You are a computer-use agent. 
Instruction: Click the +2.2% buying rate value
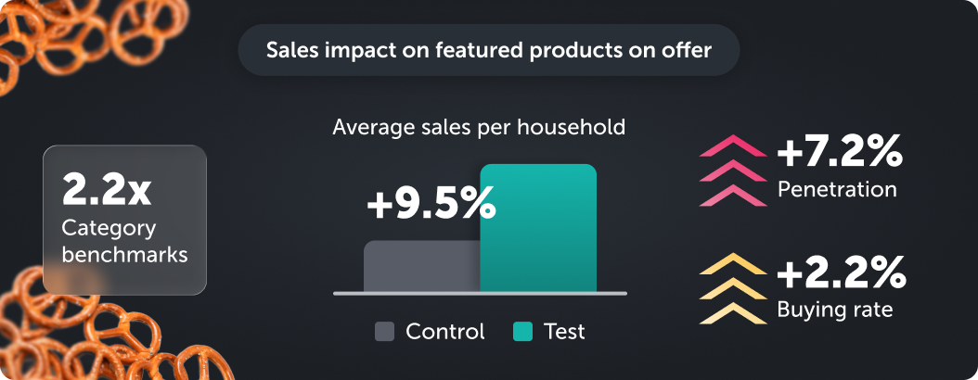[841, 272]
